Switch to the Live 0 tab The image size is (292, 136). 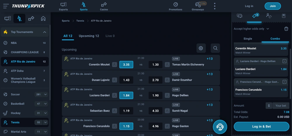click(110, 36)
